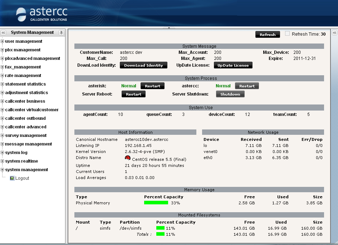This screenshot has height=245, width=338.
Task: Open the fax_management menu item
Action: (x=23, y=67)
